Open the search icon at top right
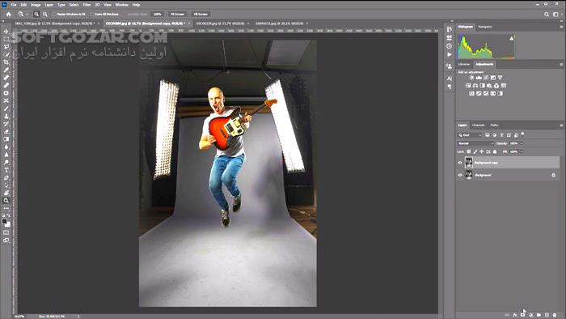566x319 pixels. click(x=547, y=14)
